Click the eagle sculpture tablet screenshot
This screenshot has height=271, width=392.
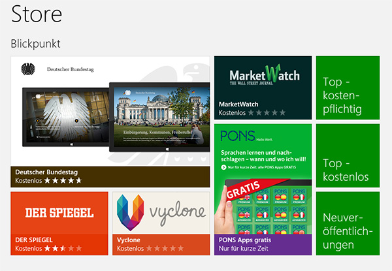(67, 117)
